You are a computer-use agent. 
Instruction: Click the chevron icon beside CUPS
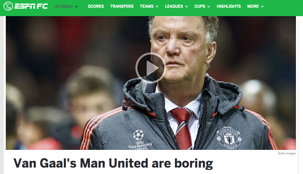[209, 6]
